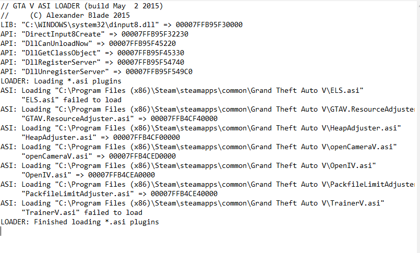Click the "HeapAdjuster.asi" address result line
Screen dimensions: 420x253
point(101,137)
